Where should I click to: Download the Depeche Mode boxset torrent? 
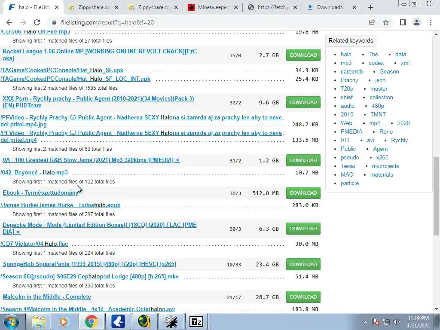(303, 229)
